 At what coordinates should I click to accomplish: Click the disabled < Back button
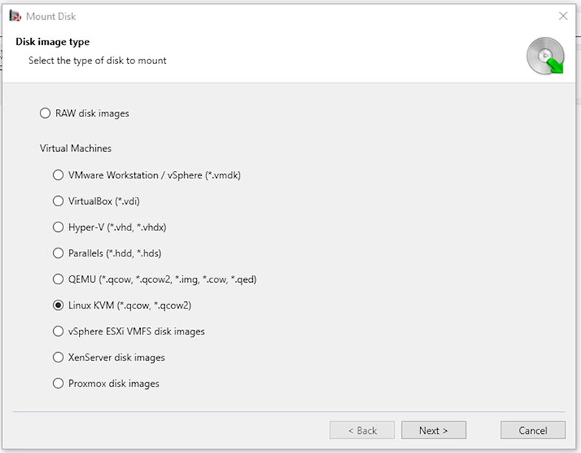click(362, 430)
